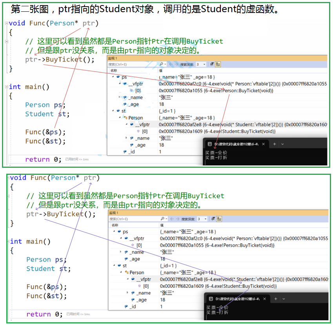Expand st's _name node in lower Watch window
Image resolution: width=333 pixels, height=325 pixels.
point(127,293)
